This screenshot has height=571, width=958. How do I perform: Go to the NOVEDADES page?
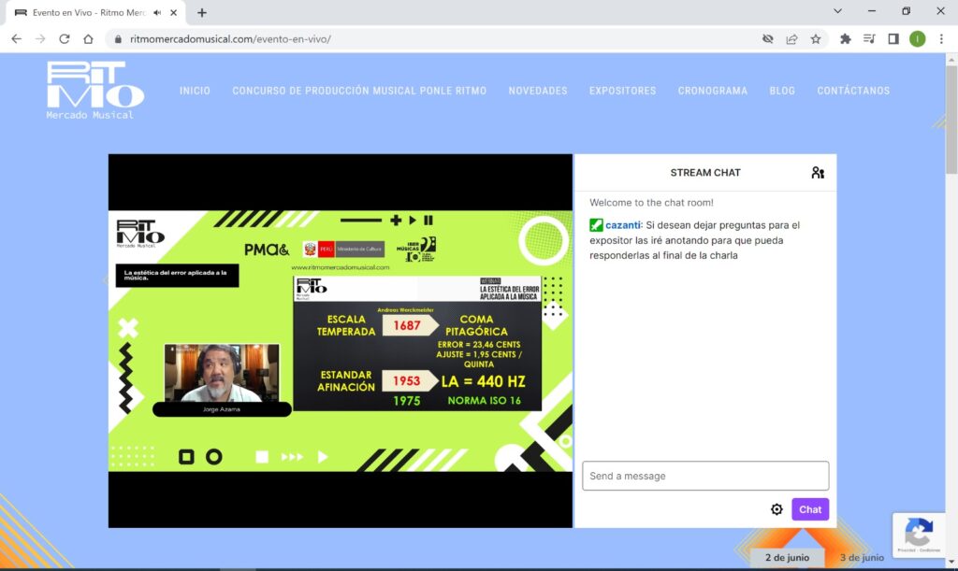coord(538,91)
